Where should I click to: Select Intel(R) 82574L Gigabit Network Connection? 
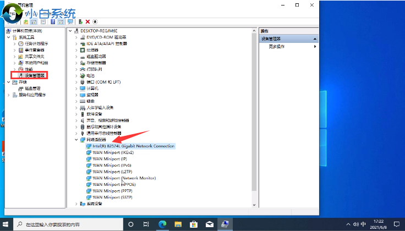(x=133, y=146)
